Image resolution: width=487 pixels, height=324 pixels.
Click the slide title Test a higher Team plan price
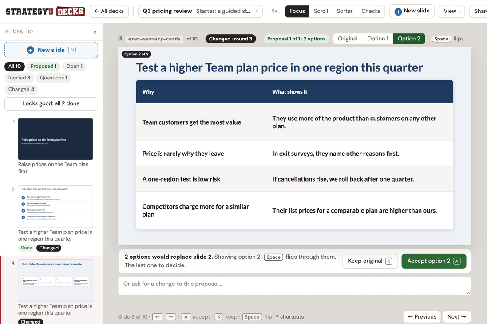(x=280, y=67)
